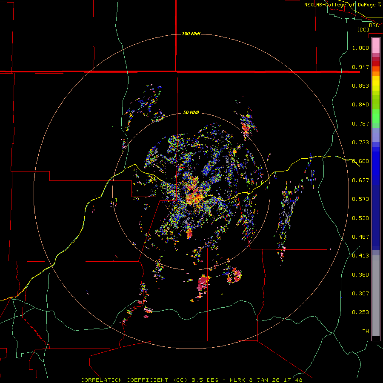383x383 pixels.
Task: Select the 0.627 scale label
Action: click(360, 180)
